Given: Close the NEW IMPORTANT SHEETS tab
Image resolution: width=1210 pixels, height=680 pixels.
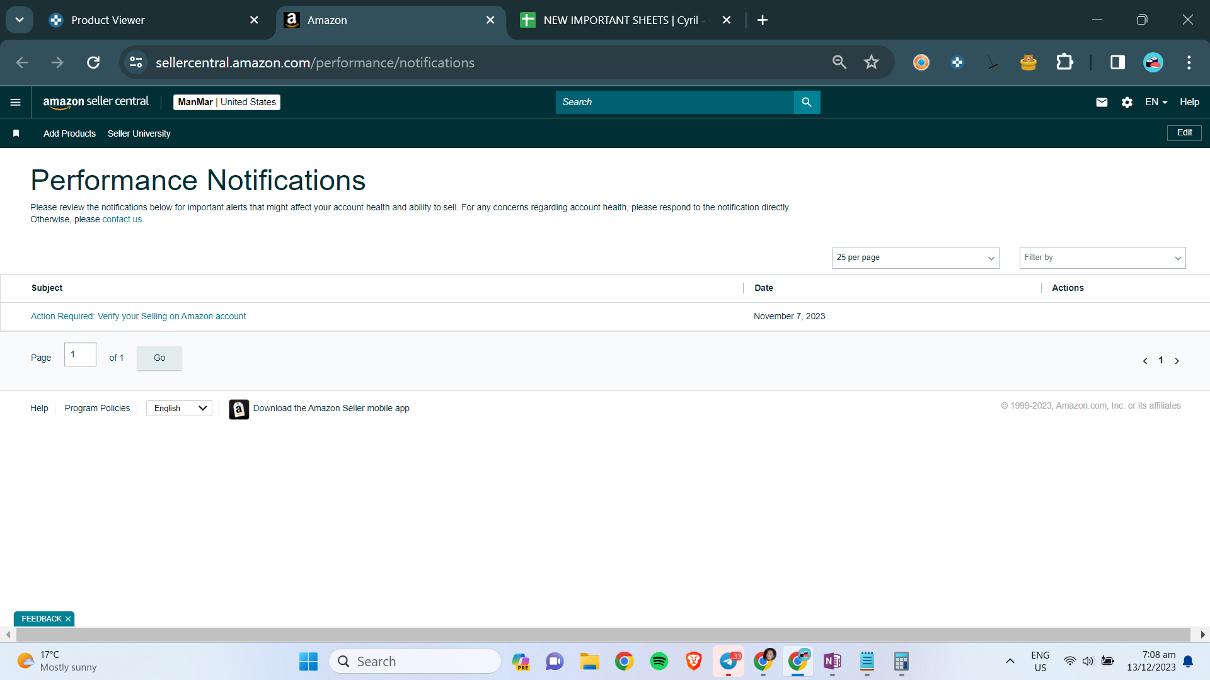Looking at the screenshot, I should [727, 20].
